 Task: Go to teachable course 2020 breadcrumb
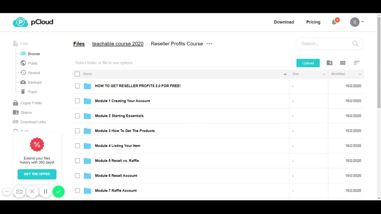pos(118,44)
